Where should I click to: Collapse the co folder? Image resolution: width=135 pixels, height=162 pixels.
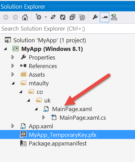click(21, 92)
